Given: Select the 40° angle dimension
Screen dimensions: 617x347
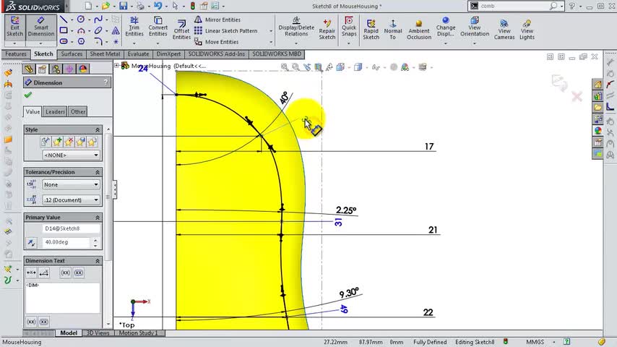Looking at the screenshot, I should (285, 98).
